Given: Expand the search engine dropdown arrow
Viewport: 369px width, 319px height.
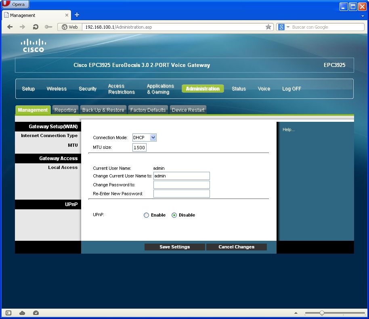Looking at the screenshot, I should [x=288, y=27].
